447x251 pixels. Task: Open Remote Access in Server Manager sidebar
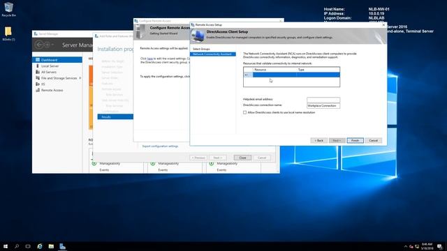point(52,90)
